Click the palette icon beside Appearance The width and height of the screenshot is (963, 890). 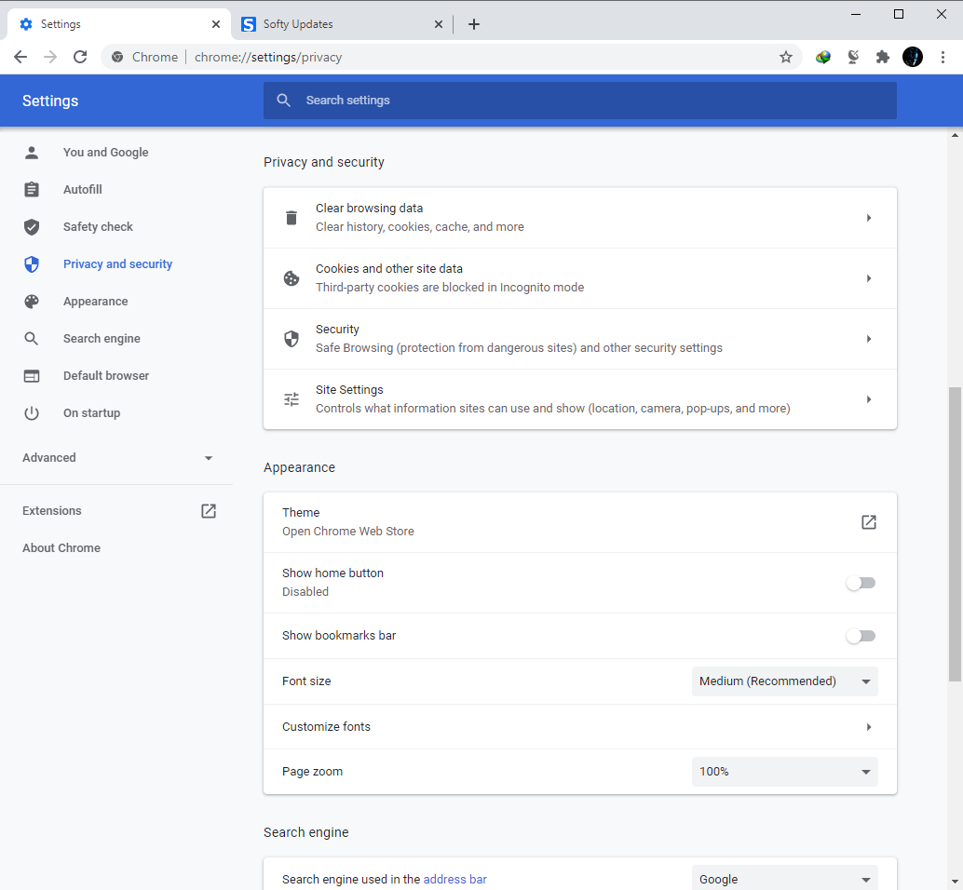(32, 302)
